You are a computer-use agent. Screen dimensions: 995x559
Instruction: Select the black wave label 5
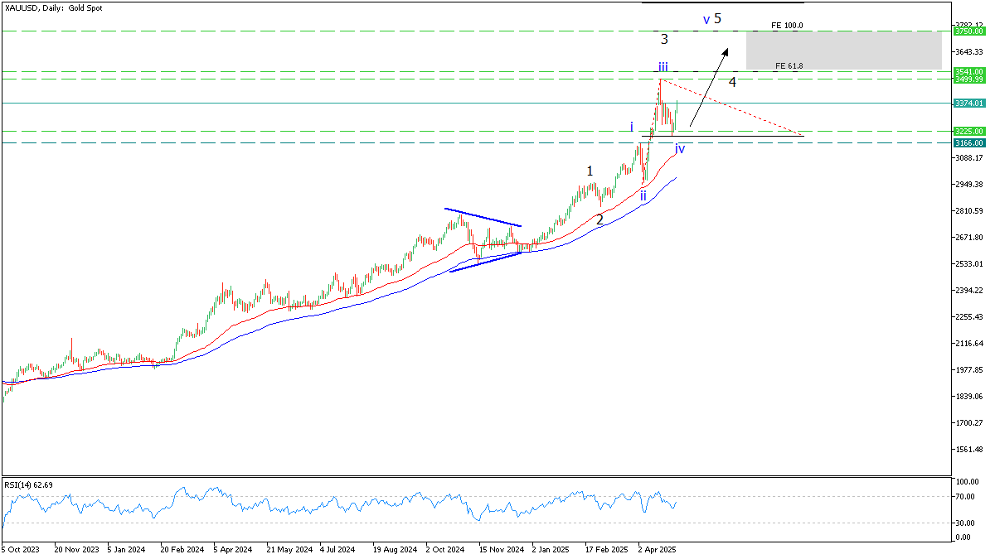click(717, 17)
